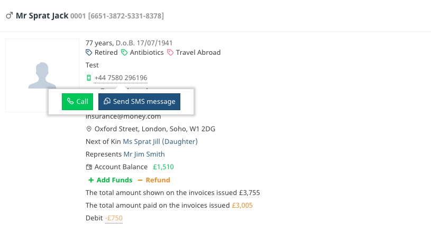Viewport: 431px width, 233px height.
Task: Click the male gender symbol icon
Action: (x=10, y=16)
